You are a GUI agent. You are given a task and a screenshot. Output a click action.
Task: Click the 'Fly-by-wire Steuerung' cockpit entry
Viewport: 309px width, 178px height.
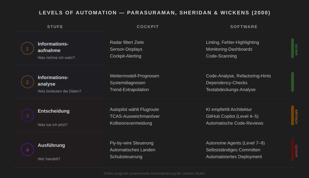(131, 143)
